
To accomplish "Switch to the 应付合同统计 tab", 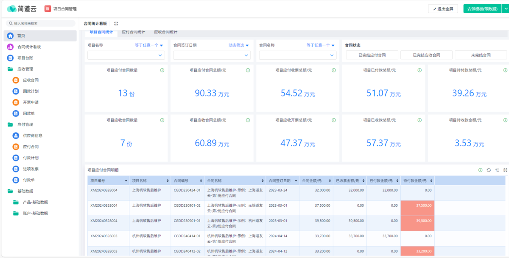I will coord(133,32).
